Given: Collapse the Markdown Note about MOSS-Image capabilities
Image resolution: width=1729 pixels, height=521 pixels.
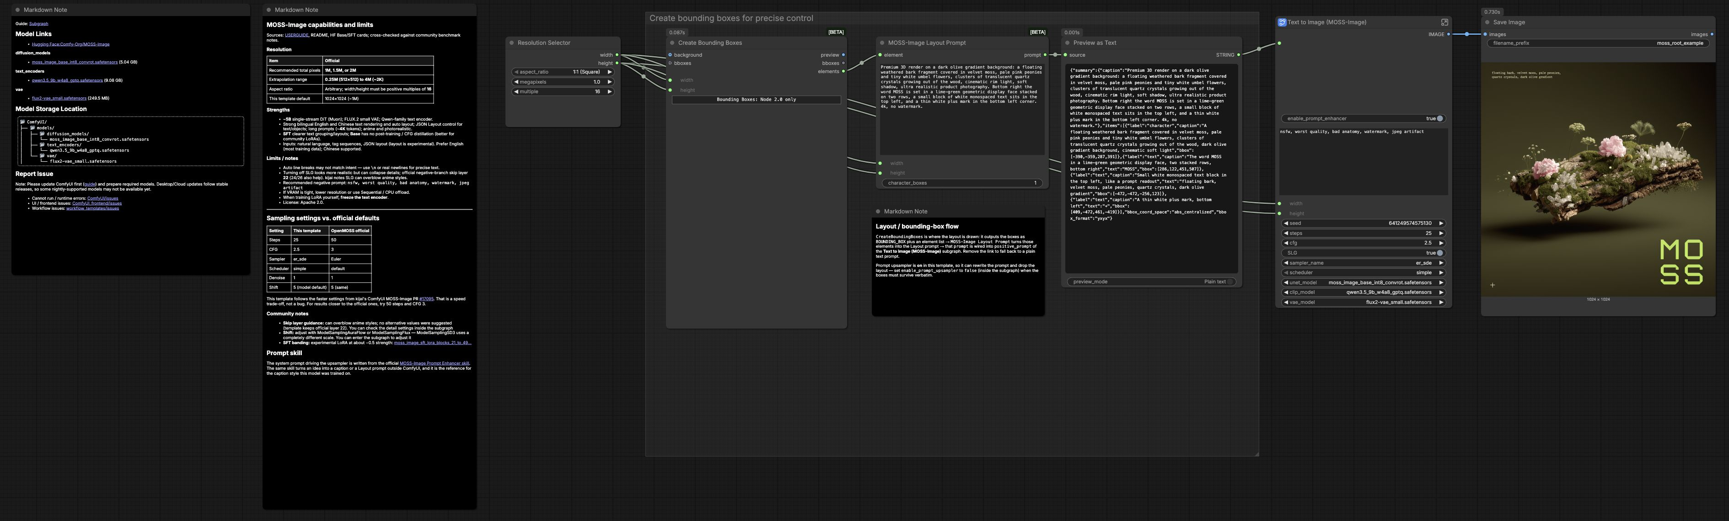Looking at the screenshot, I should click(x=268, y=10).
